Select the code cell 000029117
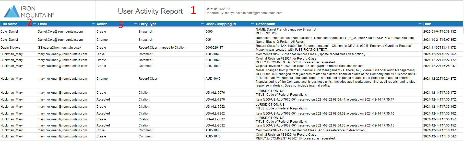Image resolution: width=464 pixels, height=141 pixels. 214,48
